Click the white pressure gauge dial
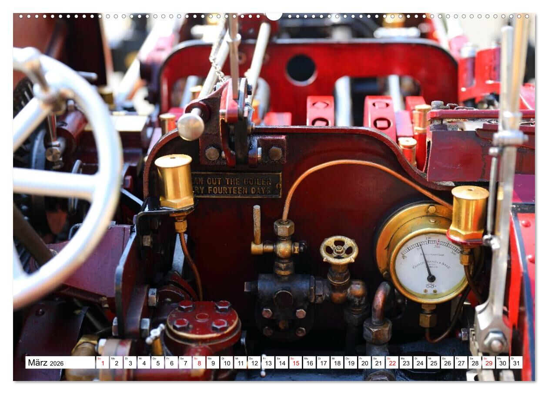This screenshot has width=548, height=394. pos(428,265)
